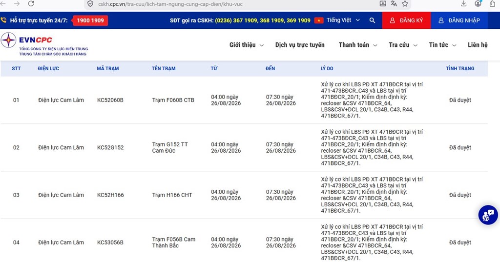Click Điện lực Cam Lâm in row 01
This screenshot has height=262, width=500.
[61, 100]
